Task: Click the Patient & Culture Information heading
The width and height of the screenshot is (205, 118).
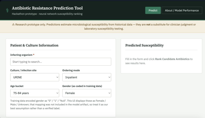Action: (34, 45)
